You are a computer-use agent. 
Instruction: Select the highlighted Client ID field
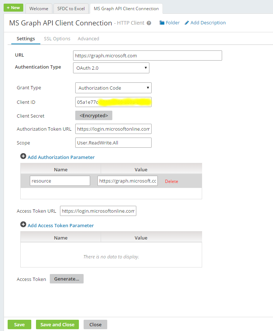pyautogui.click(x=113, y=102)
